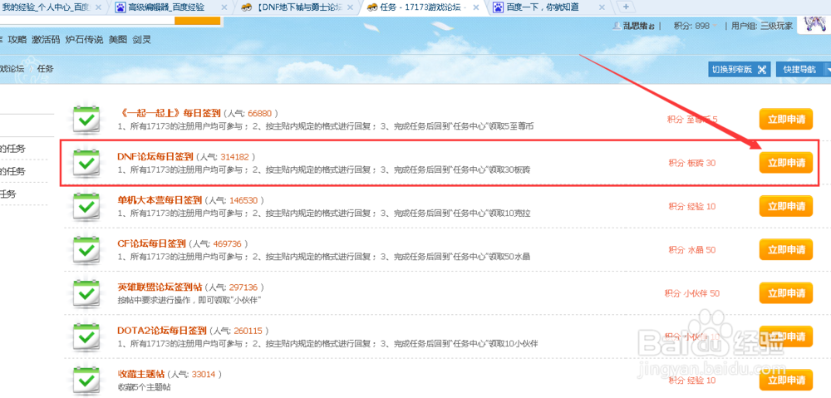Click the calendar icon for 《一起一起上》每日签到
Image resolution: width=831 pixels, height=398 pixels.
86,120
